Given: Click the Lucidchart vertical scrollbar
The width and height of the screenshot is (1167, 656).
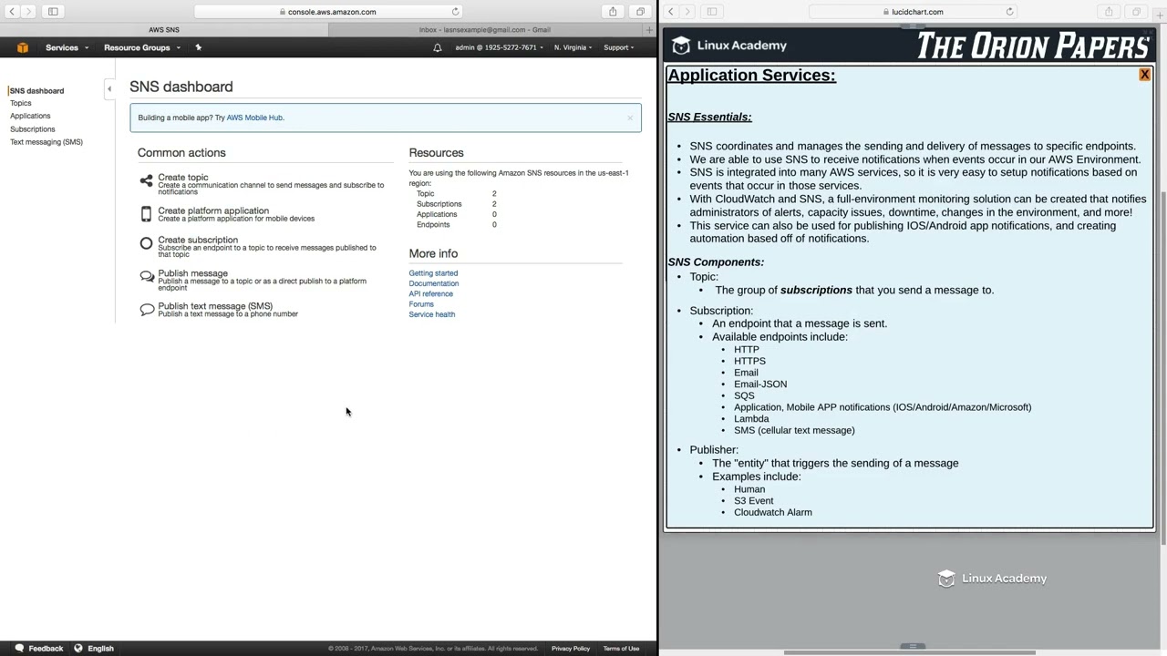Looking at the screenshot, I should coord(1162,368).
